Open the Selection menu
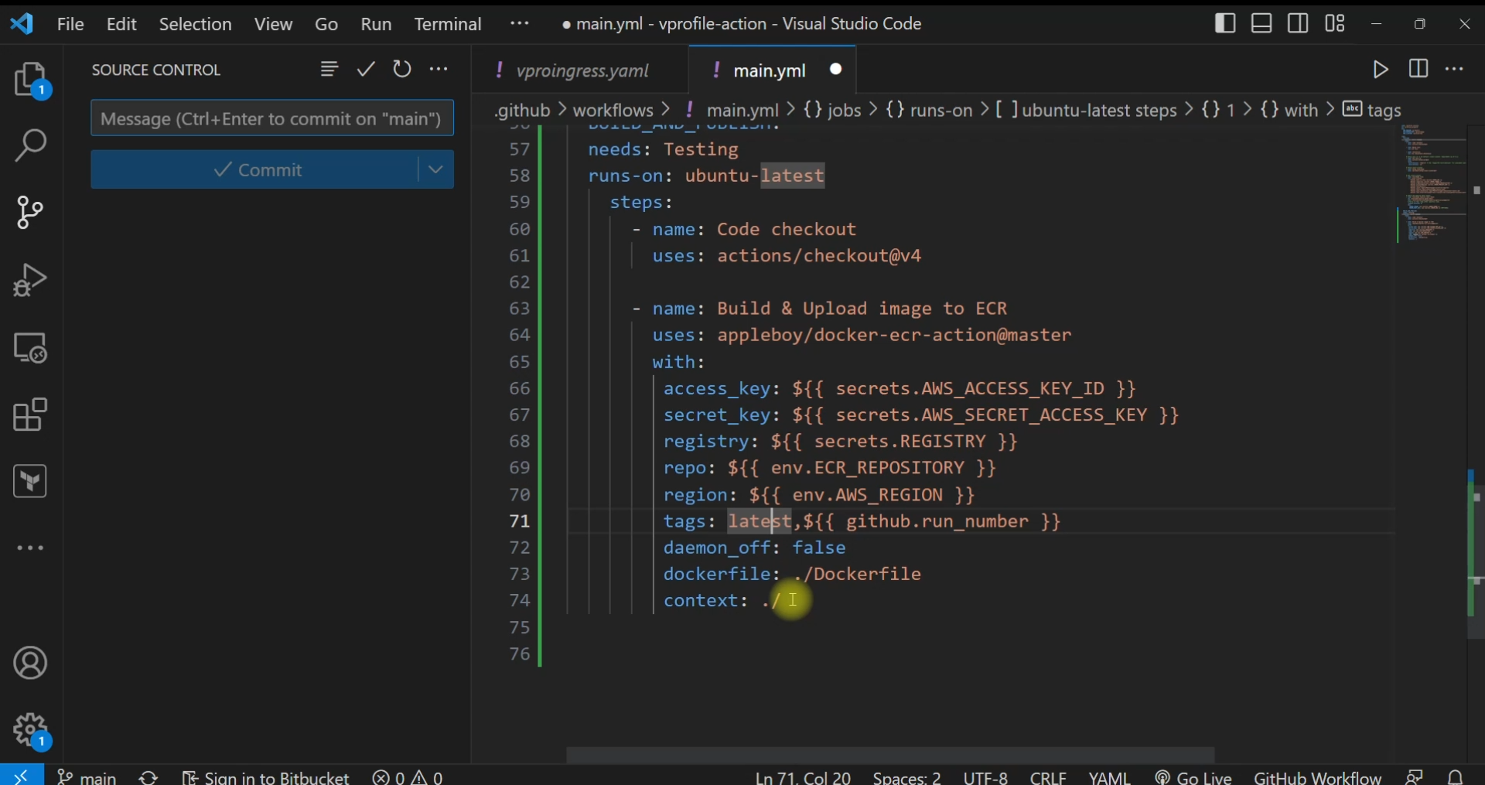The image size is (1485, 785). (195, 24)
